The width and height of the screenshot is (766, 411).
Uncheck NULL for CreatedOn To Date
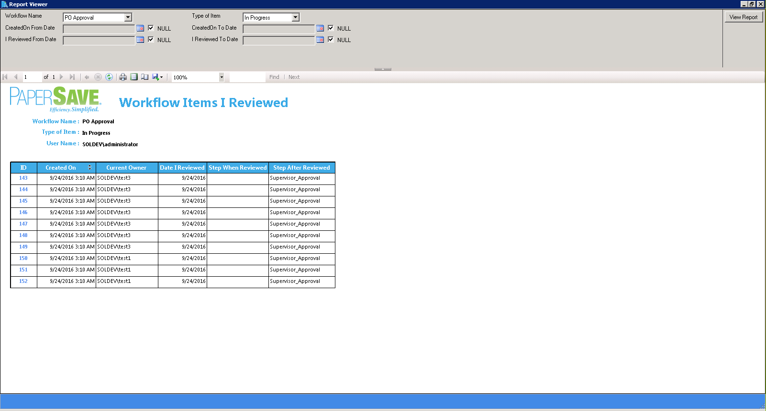click(x=331, y=28)
